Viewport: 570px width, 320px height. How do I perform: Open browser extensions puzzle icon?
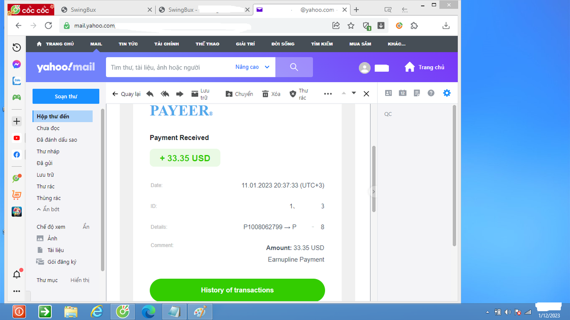pyautogui.click(x=414, y=26)
